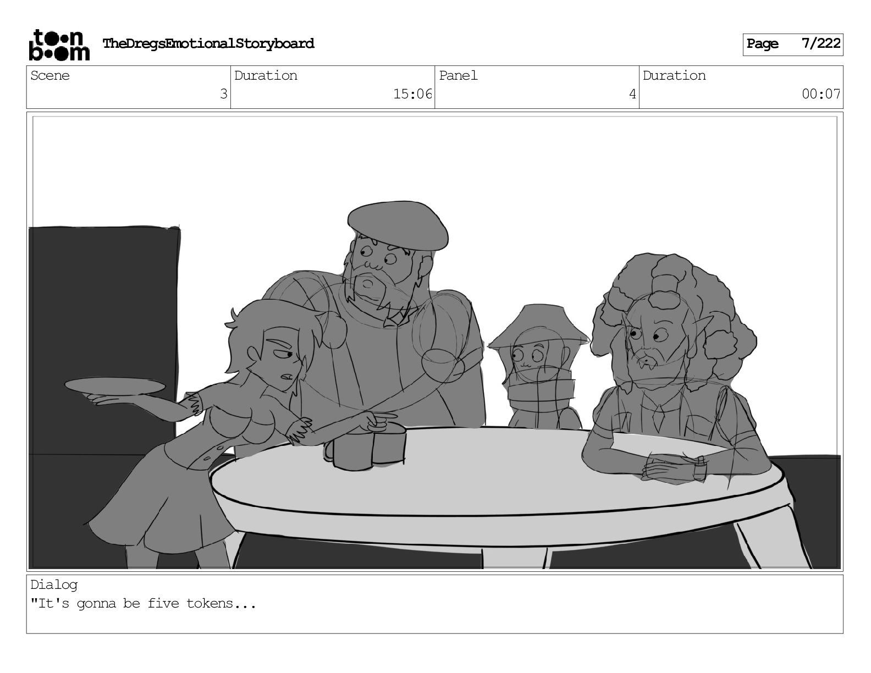Click panel duration value 00:07
The height and width of the screenshot is (673, 871).
pyautogui.click(x=822, y=94)
